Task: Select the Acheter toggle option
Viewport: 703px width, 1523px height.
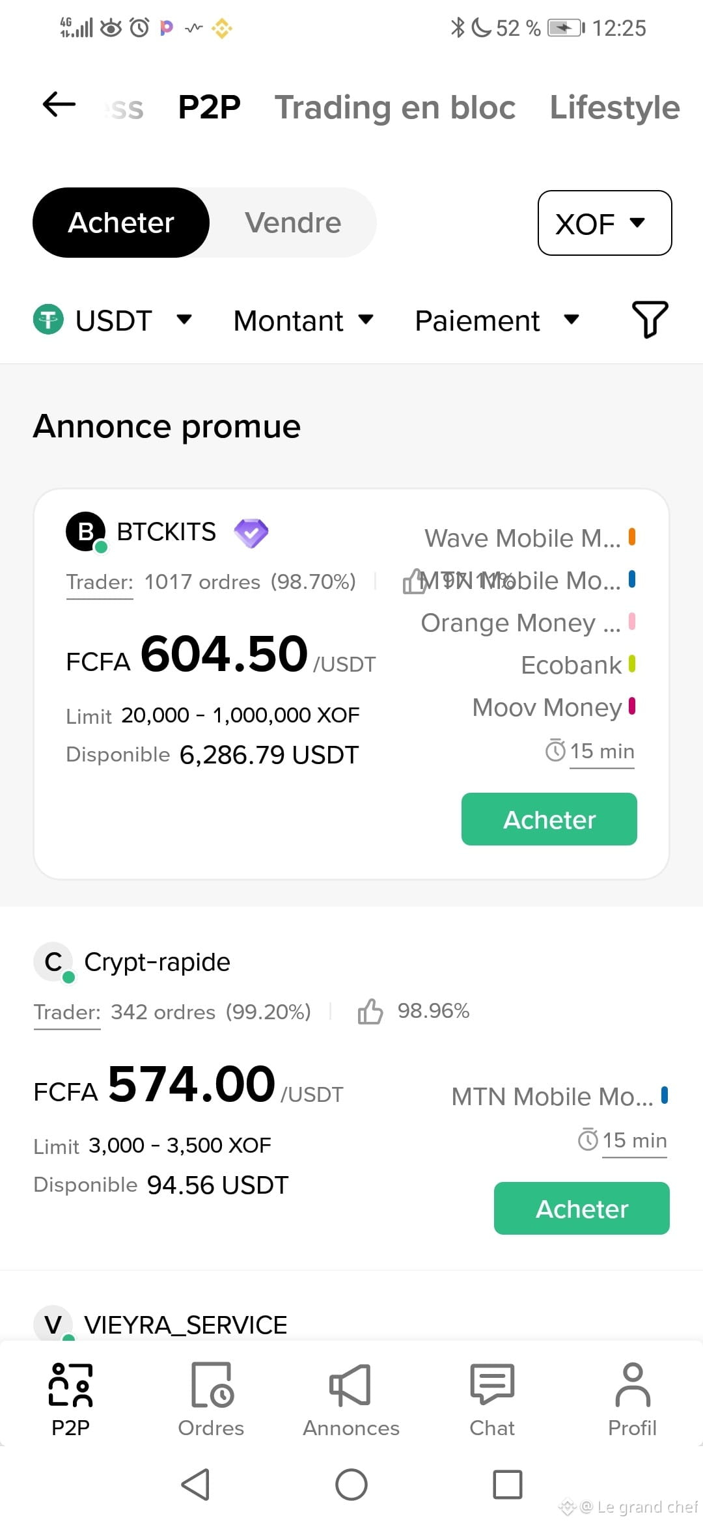Action: 121,223
